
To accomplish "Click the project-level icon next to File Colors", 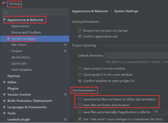I will coord(66,45).
